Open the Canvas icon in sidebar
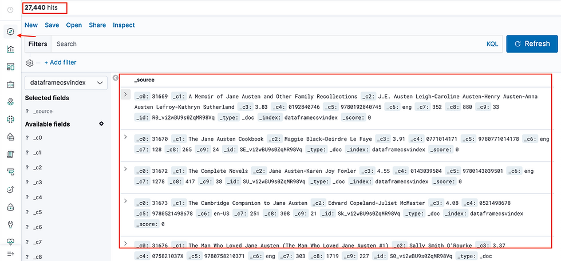The image size is (561, 261). pos(10,84)
